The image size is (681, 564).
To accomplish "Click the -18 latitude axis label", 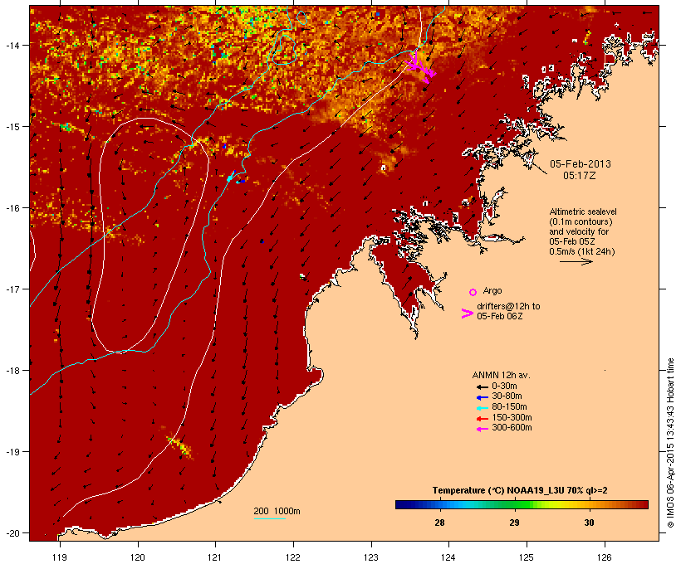I will [x=12, y=371].
